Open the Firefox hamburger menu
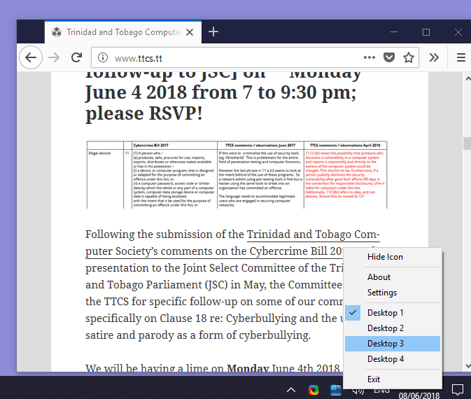The height and width of the screenshot is (399, 471). pyautogui.click(x=461, y=58)
